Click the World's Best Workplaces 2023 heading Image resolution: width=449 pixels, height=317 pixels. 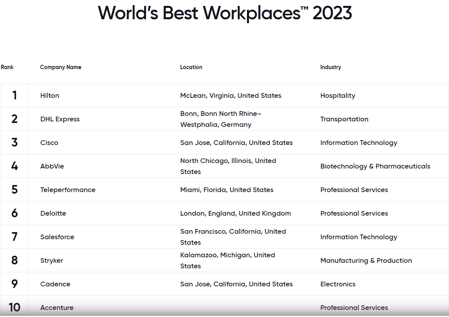click(225, 13)
